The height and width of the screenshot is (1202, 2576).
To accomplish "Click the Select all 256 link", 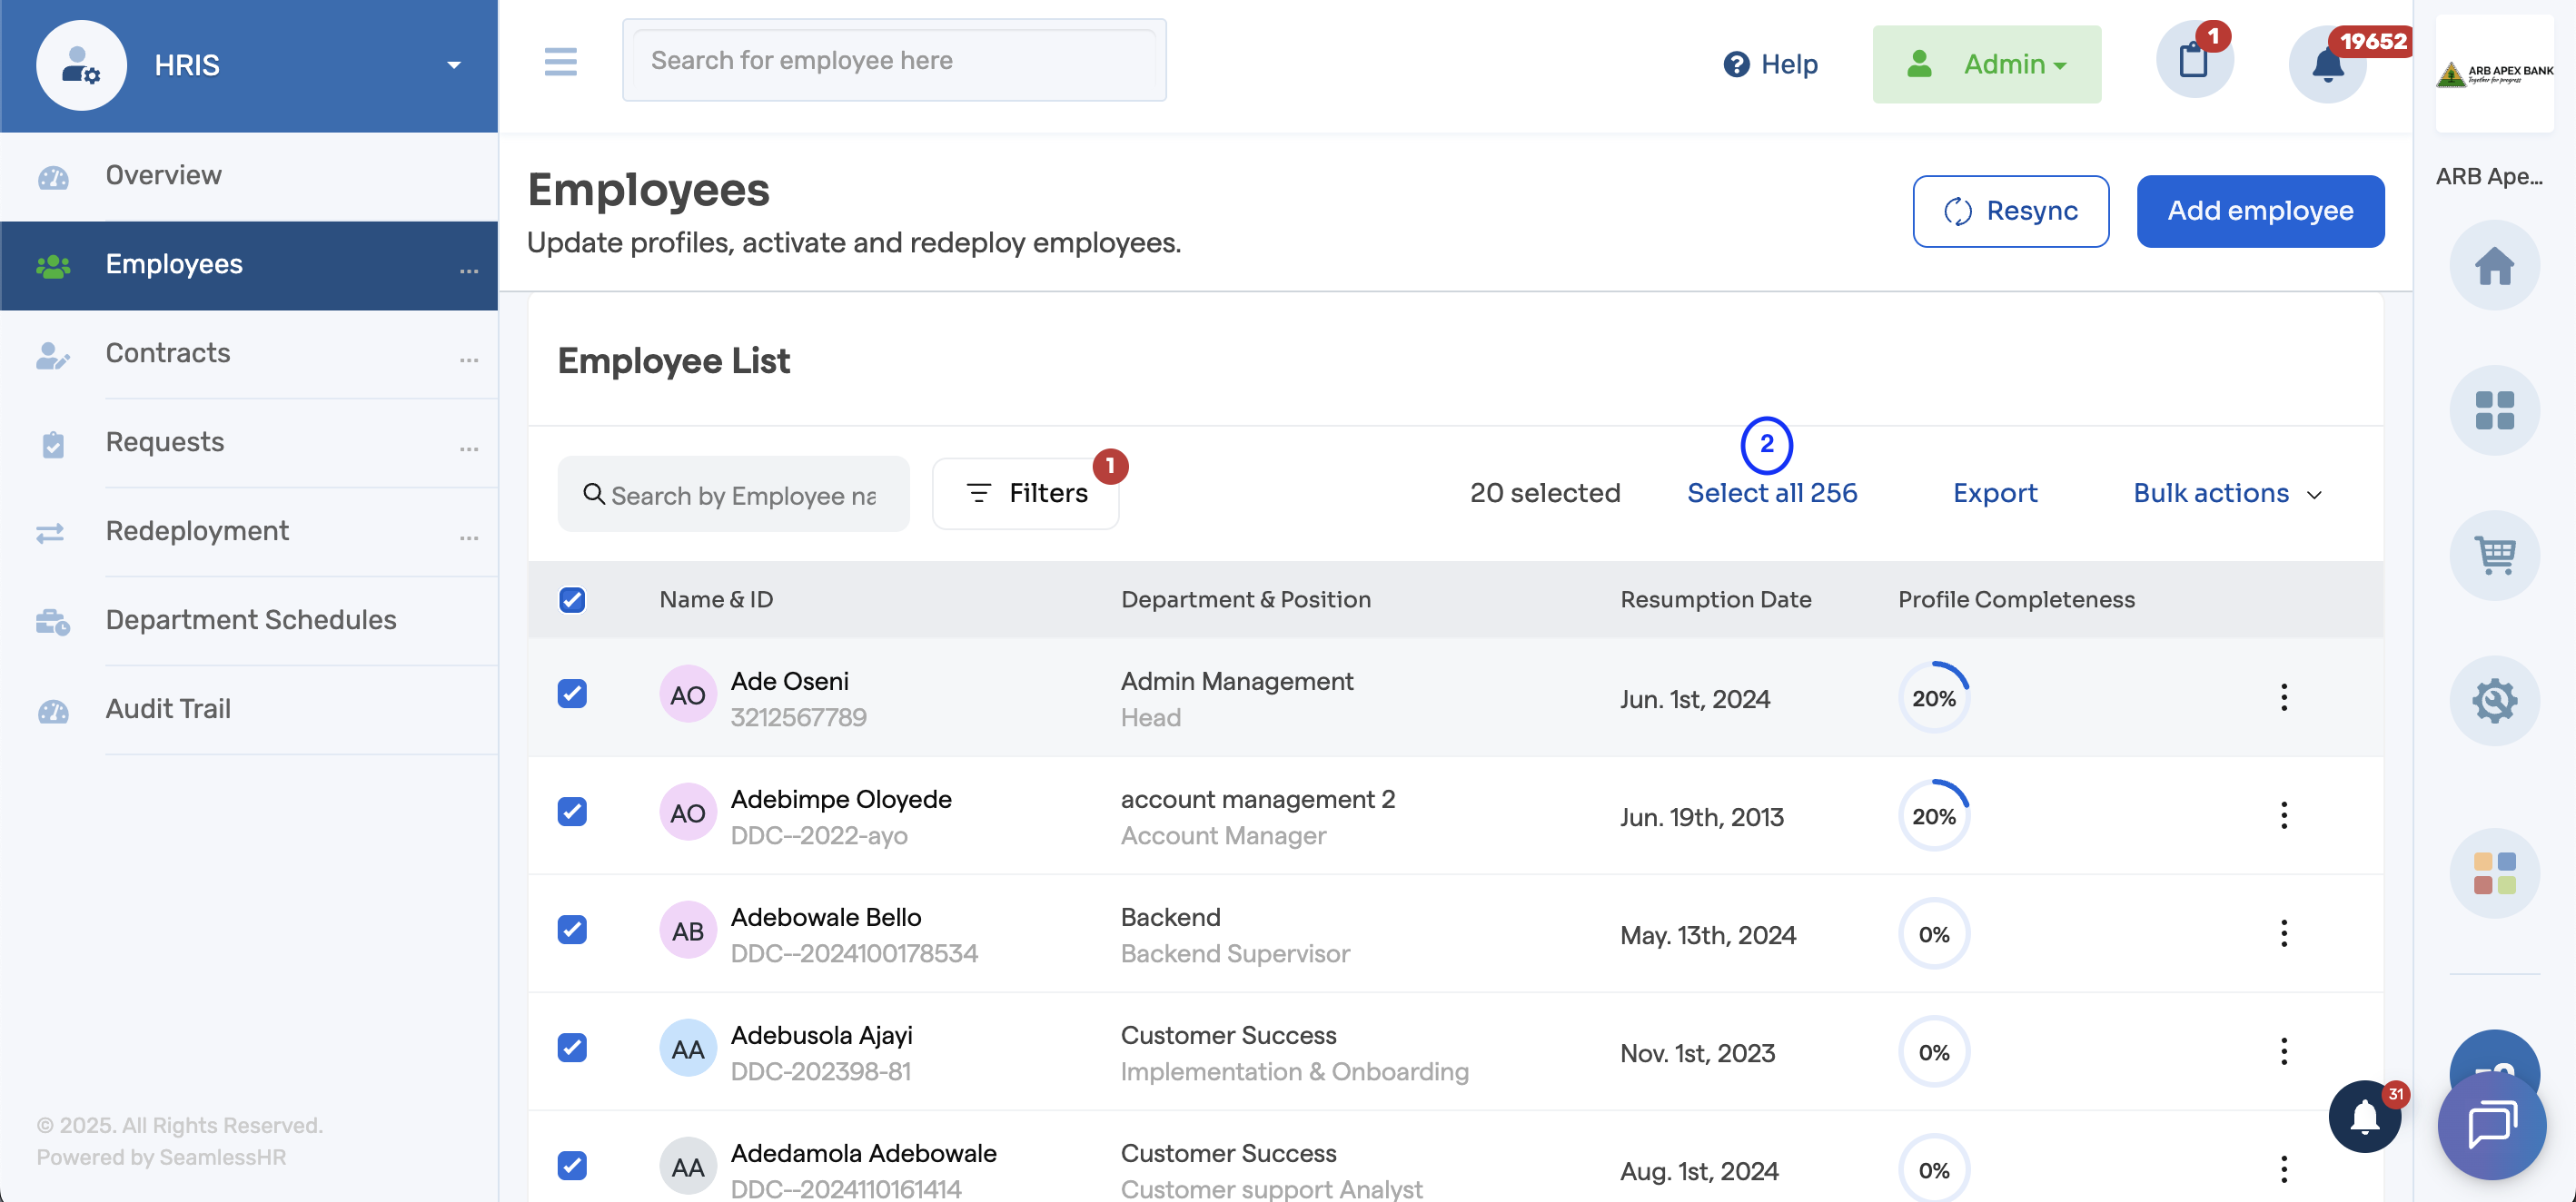I will tap(1772, 493).
